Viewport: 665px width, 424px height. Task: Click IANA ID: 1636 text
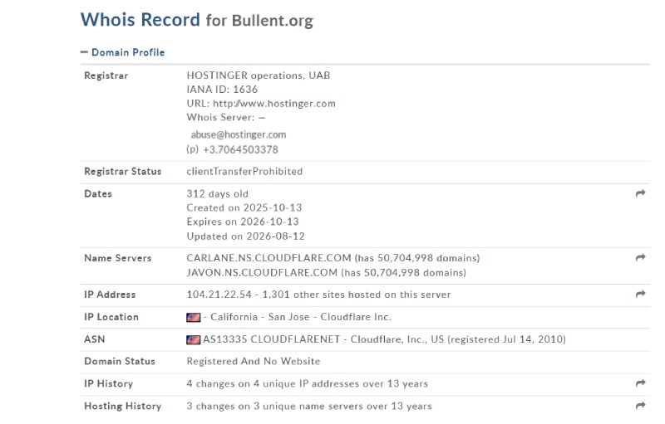pyautogui.click(x=222, y=90)
